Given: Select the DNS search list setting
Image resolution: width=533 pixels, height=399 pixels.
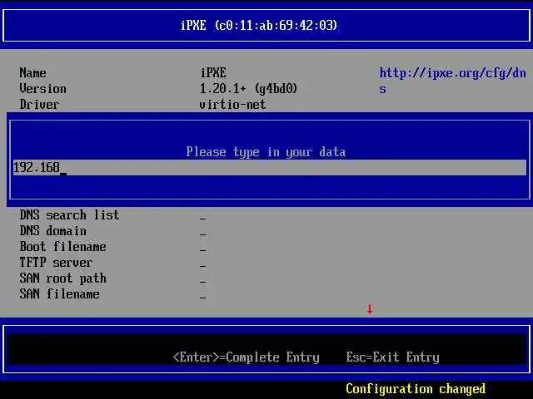Looking at the screenshot, I should 69,215.
